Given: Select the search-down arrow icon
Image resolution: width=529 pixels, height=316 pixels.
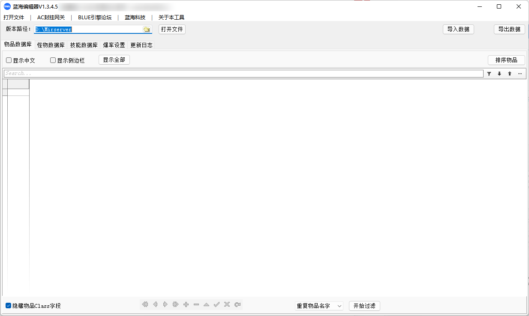Looking at the screenshot, I should [x=499, y=73].
